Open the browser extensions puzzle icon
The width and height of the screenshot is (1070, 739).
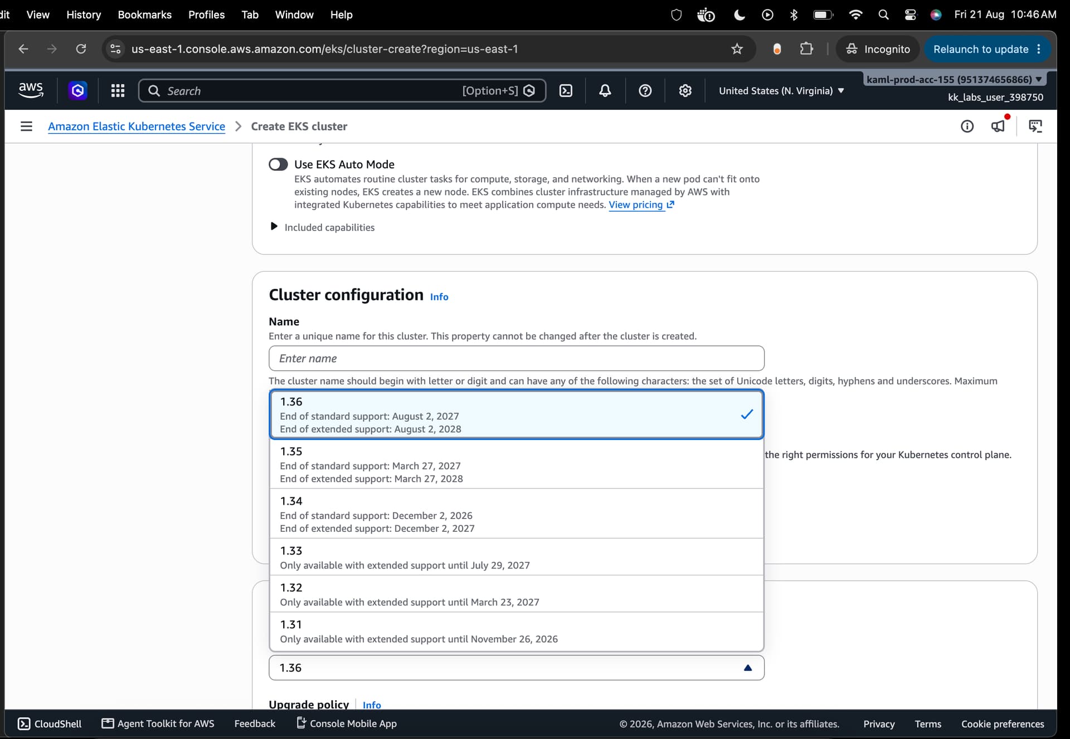click(x=806, y=49)
